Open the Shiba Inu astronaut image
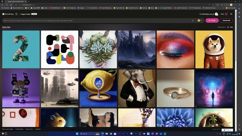The width and height of the screenshot is (242, 136). pyautogui.click(x=214, y=49)
